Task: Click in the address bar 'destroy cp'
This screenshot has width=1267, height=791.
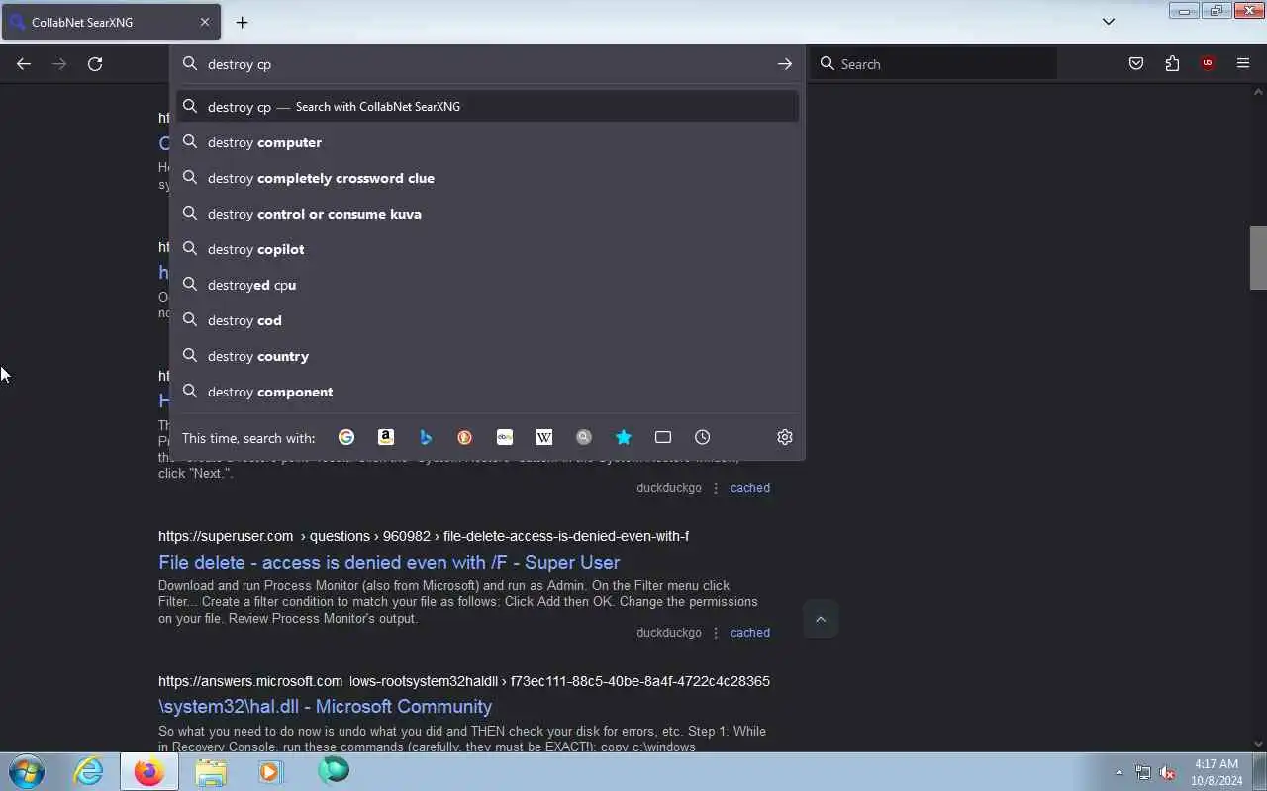Action: tap(485, 64)
